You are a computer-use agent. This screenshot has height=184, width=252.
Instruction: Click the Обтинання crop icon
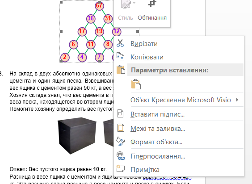click(152, 4)
